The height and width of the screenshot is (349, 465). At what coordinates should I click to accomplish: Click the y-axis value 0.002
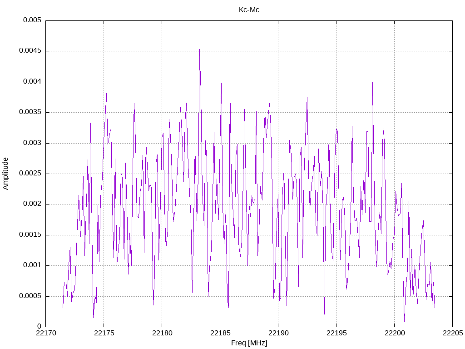pyautogui.click(x=32, y=204)
